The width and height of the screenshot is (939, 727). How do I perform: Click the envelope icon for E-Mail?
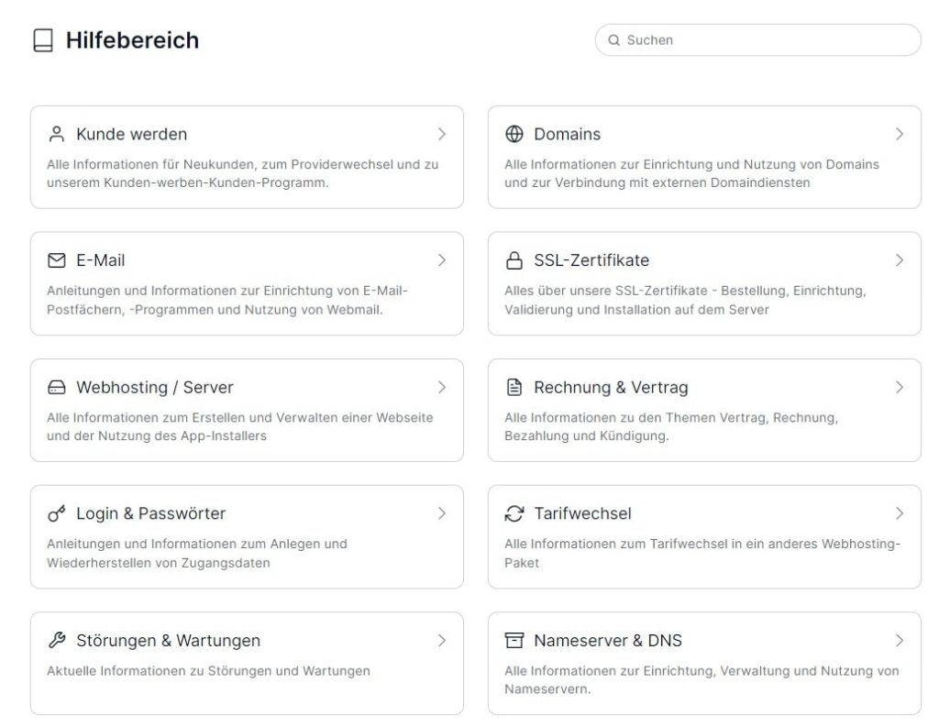pyautogui.click(x=56, y=260)
